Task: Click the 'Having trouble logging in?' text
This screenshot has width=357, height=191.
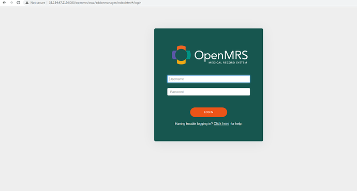Action: 194,123
